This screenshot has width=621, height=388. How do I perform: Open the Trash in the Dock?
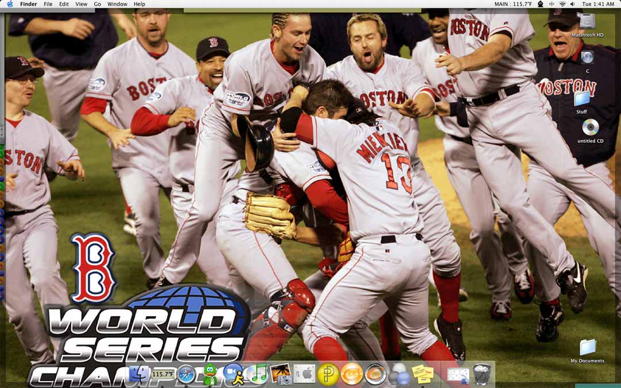tap(482, 374)
